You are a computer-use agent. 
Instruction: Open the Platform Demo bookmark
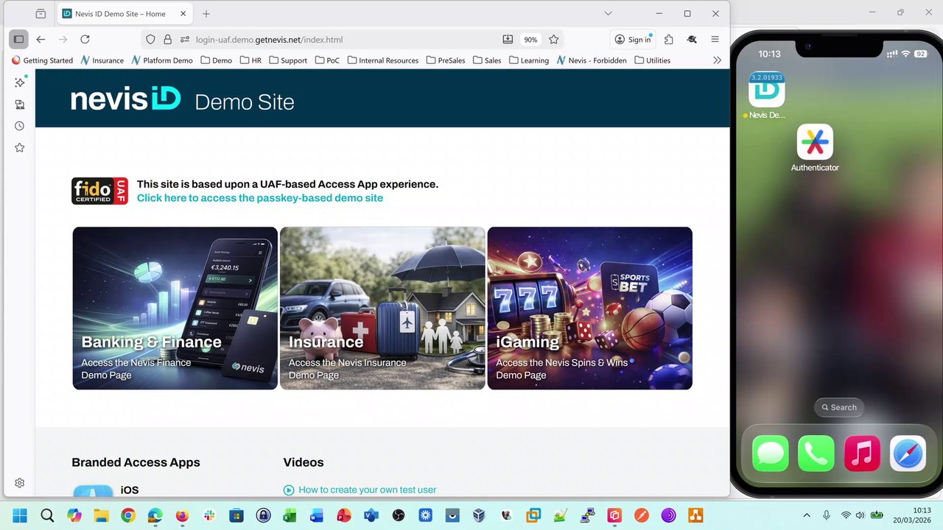(162, 60)
